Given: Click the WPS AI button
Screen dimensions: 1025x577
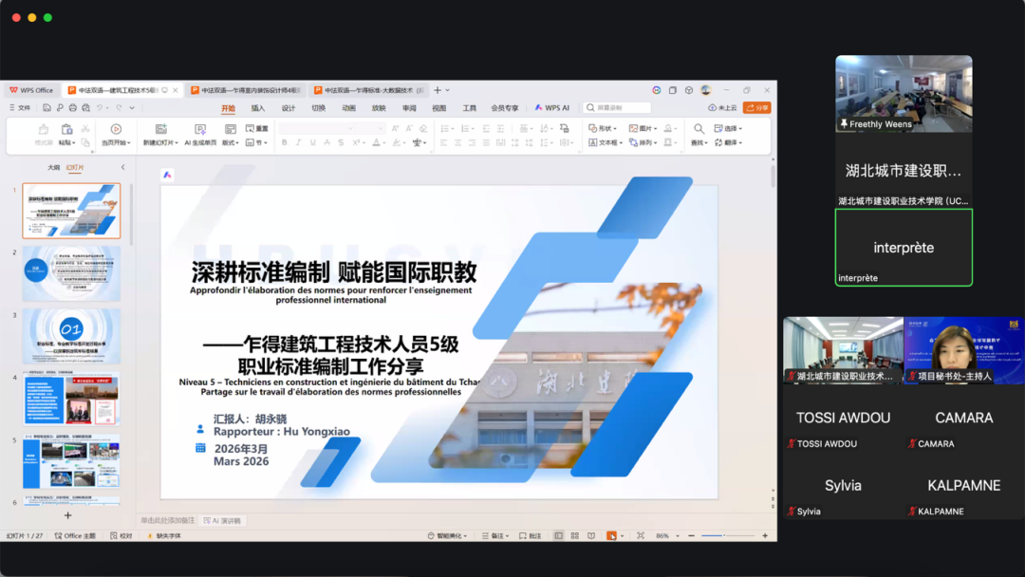Looking at the screenshot, I should (552, 108).
